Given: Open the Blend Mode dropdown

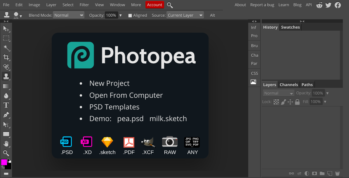Looking at the screenshot, I should point(69,15).
